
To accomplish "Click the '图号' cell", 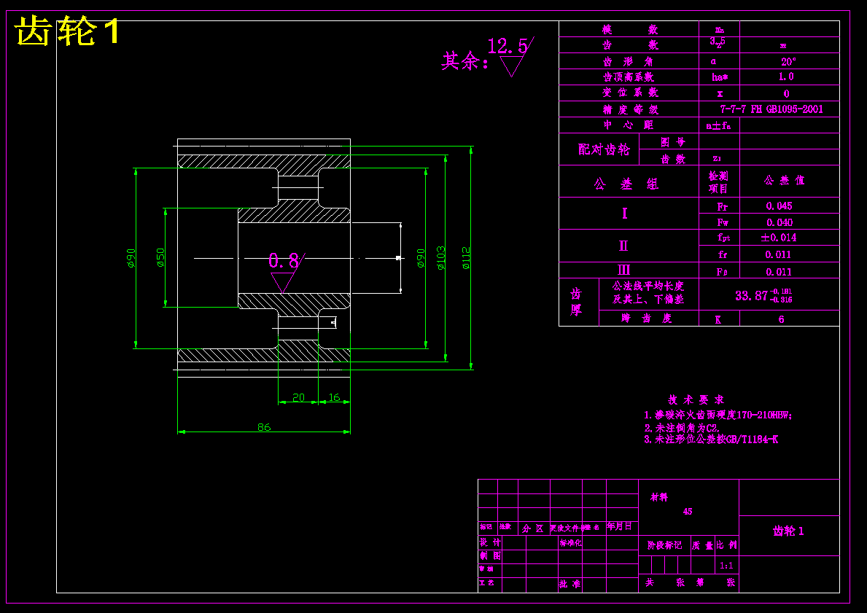I will click(x=673, y=142).
